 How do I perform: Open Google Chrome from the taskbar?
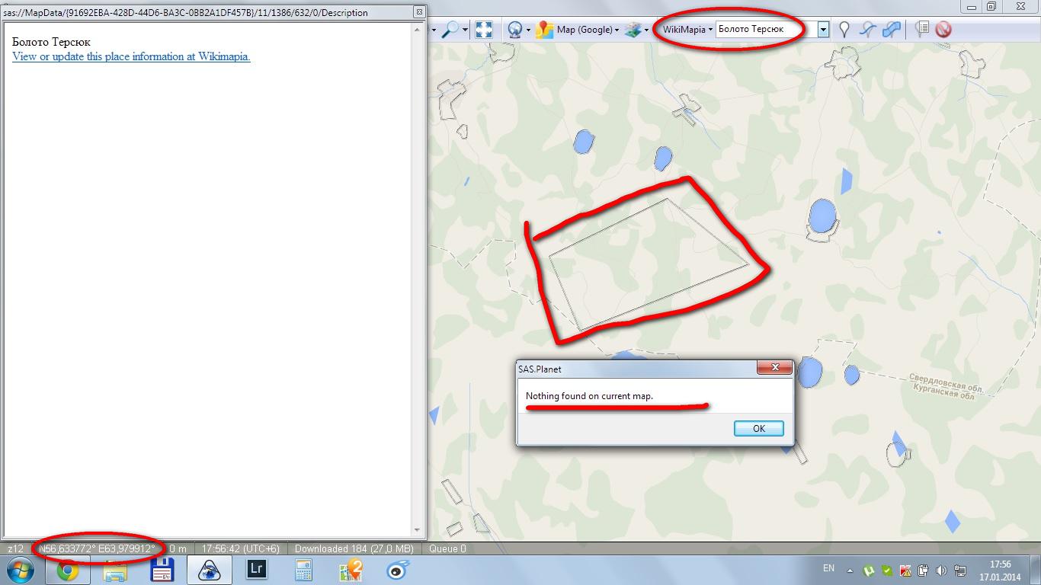pyautogui.click(x=68, y=570)
